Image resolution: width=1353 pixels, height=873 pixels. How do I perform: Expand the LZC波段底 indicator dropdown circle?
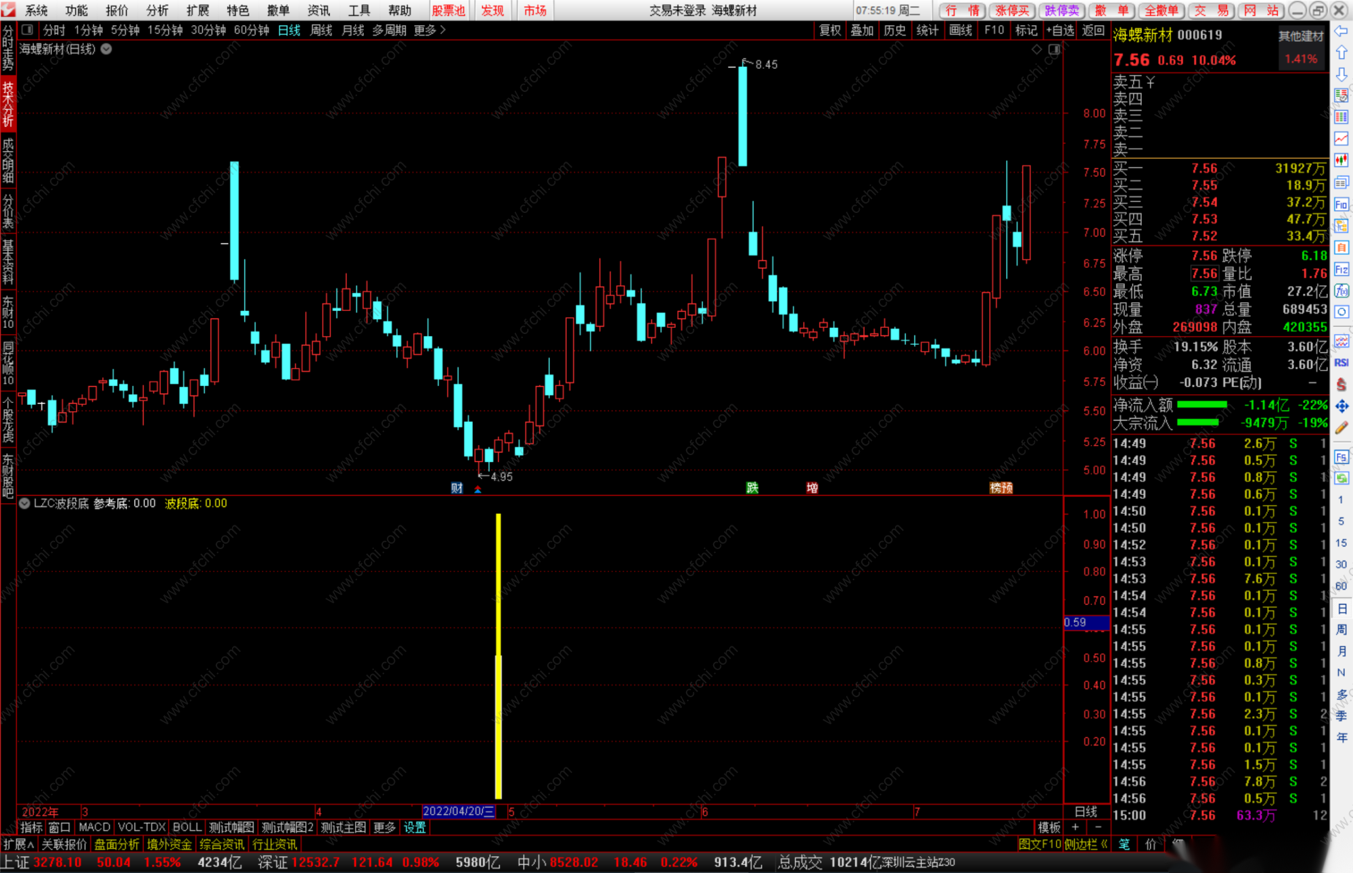24,503
